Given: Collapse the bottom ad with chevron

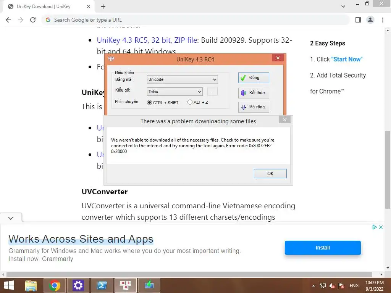Looking at the screenshot, I should click(x=11, y=218).
